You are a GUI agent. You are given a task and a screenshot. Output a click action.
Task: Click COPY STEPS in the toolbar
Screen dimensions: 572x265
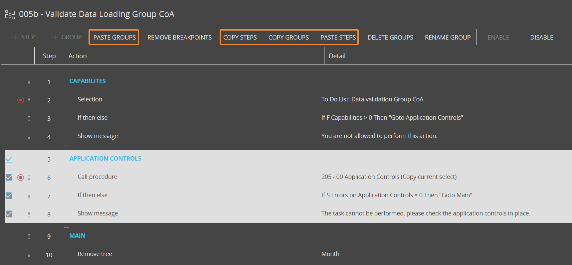click(x=240, y=38)
